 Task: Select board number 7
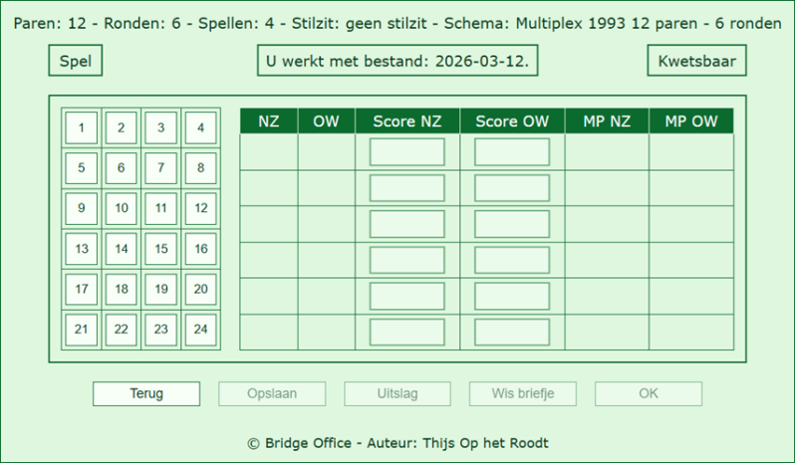[x=161, y=168]
